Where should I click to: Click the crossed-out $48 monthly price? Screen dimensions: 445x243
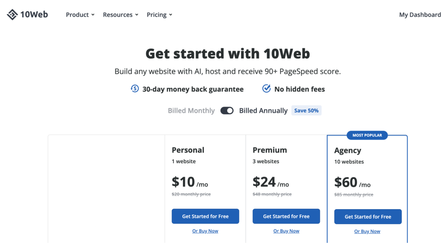272,194
